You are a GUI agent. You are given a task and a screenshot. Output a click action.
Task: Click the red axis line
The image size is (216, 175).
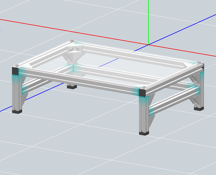pos(54,27)
